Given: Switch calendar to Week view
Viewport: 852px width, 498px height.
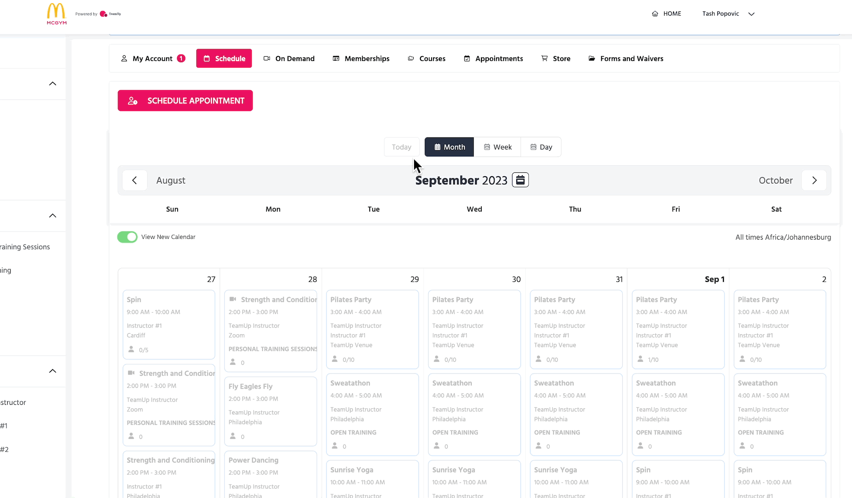Looking at the screenshot, I should [x=498, y=147].
